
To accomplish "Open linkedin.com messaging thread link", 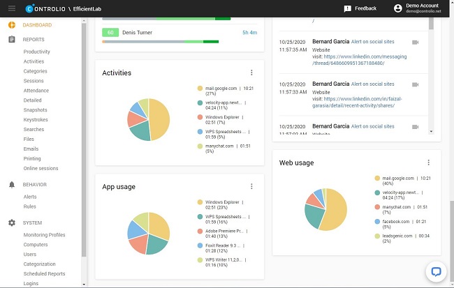I will [359, 60].
